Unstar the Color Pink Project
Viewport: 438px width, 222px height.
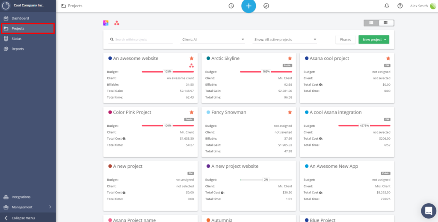tap(192, 112)
